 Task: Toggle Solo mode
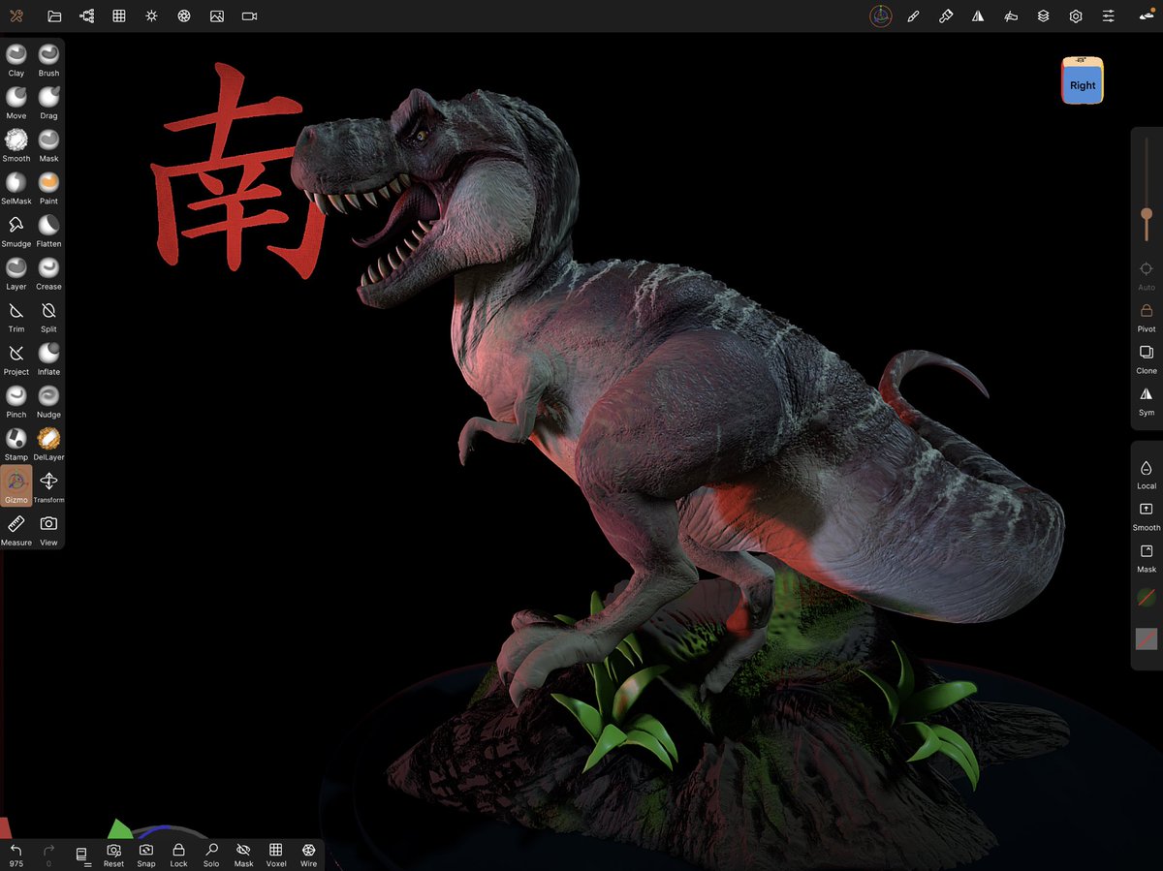point(211,855)
